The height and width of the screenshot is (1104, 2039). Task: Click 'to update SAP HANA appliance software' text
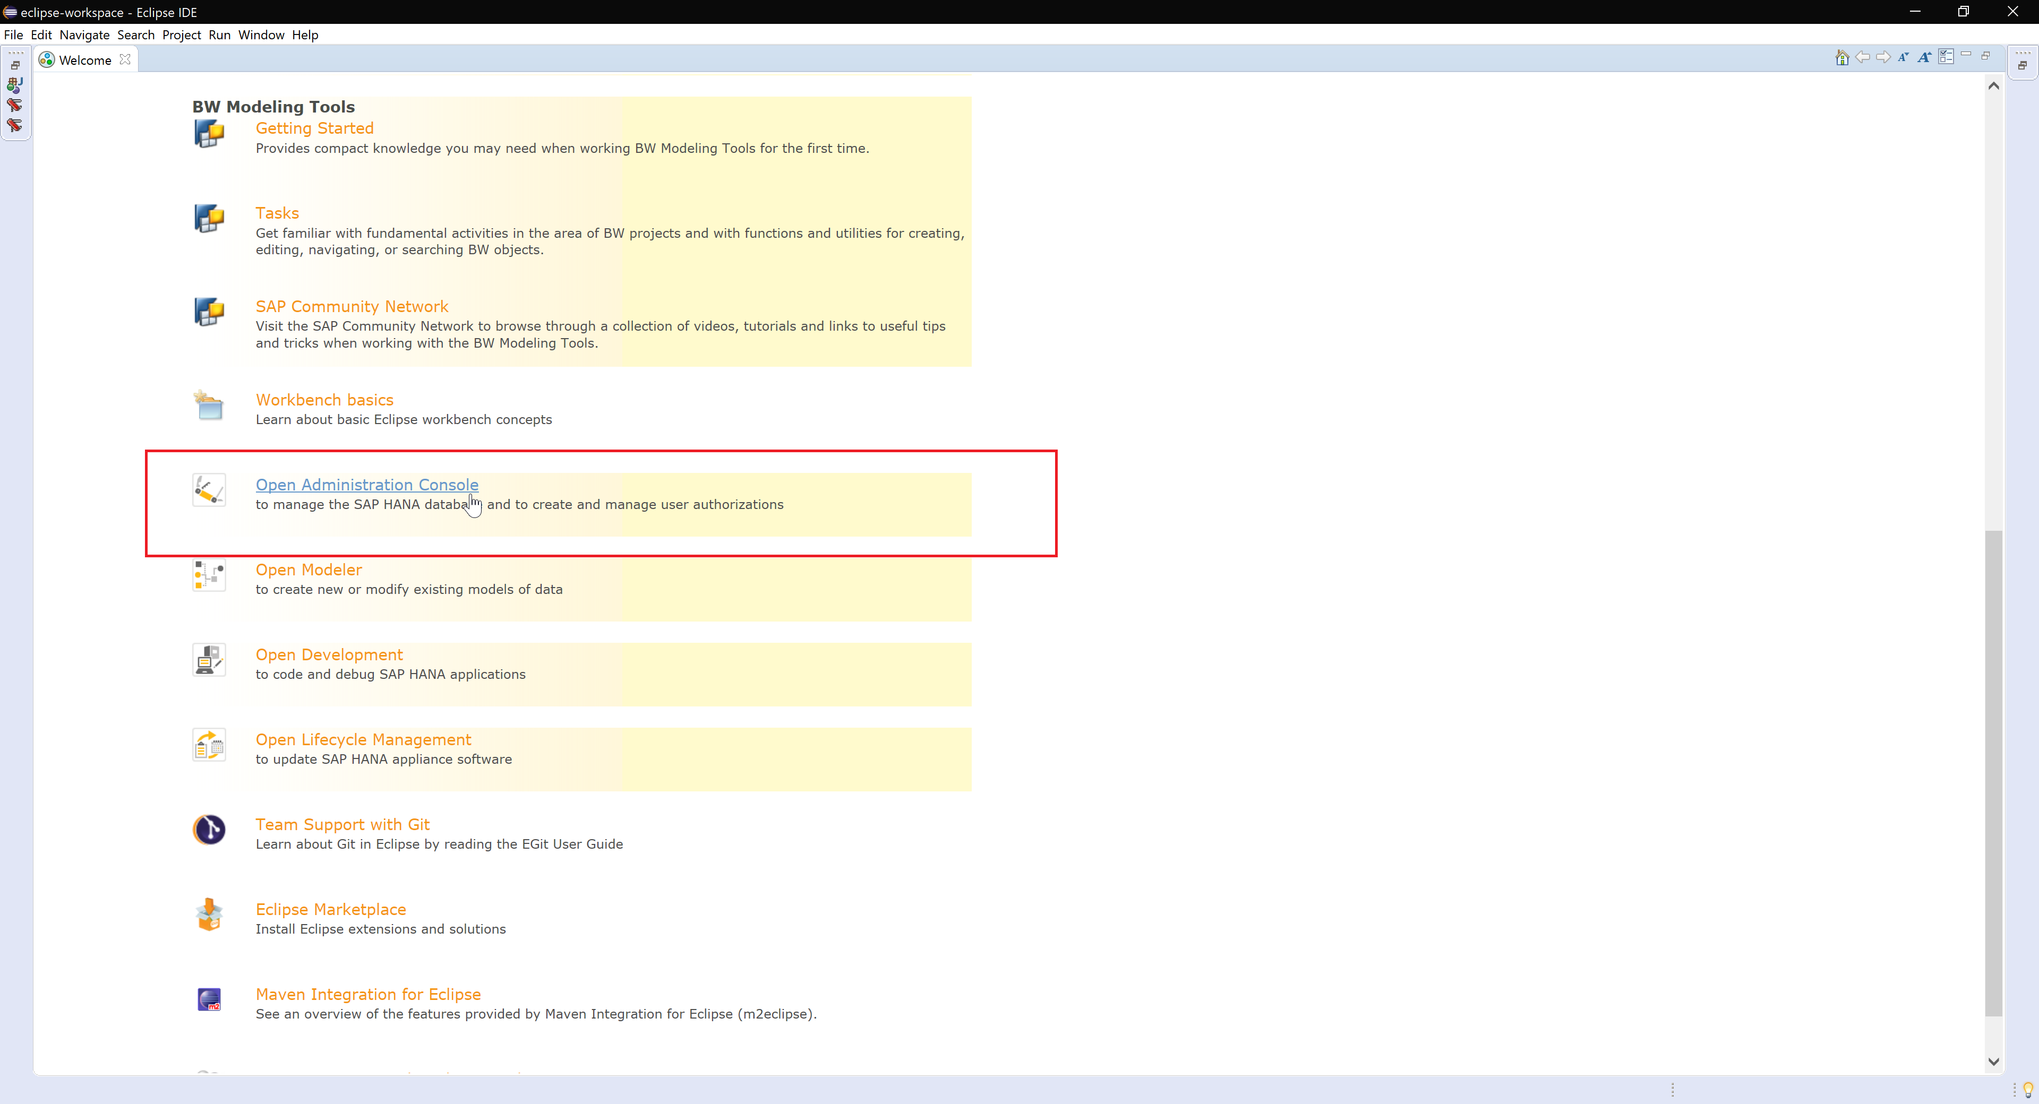(384, 759)
